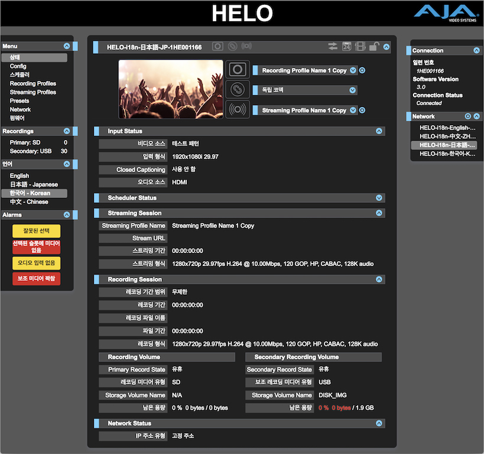Open the Presets menu item
The width and height of the screenshot is (484, 454).
[19, 100]
